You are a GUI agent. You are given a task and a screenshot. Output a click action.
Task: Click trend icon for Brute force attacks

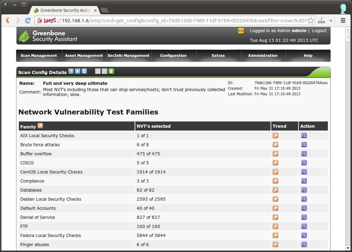[275, 144]
